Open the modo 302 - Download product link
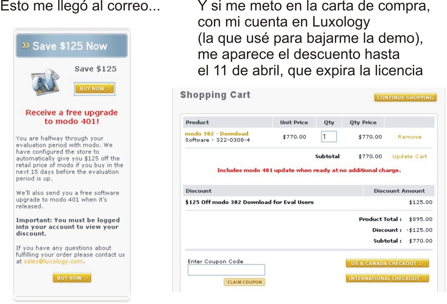 (x=216, y=134)
